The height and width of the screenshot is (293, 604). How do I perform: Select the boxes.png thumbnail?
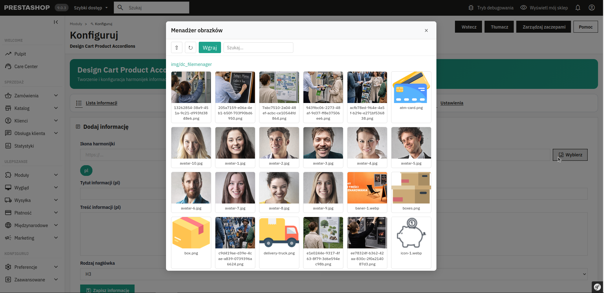(411, 192)
